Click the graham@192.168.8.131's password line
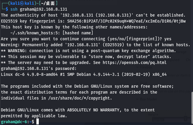The height and width of the screenshot is (125, 193). (39, 68)
